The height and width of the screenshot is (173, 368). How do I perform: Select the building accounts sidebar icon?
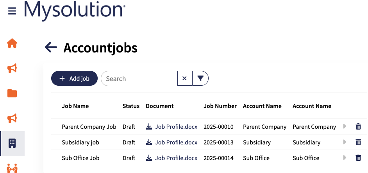12,143
